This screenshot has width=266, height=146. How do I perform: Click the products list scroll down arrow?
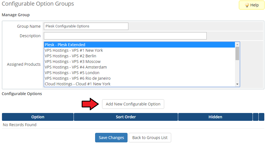(237, 84)
